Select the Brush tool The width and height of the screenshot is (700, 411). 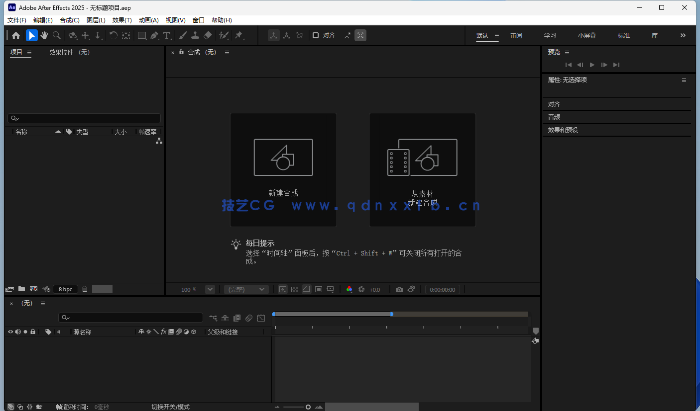point(183,35)
